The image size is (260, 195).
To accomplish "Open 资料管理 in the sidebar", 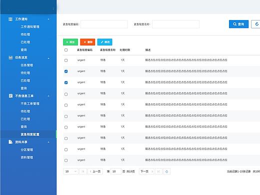I will click(x=27, y=157).
